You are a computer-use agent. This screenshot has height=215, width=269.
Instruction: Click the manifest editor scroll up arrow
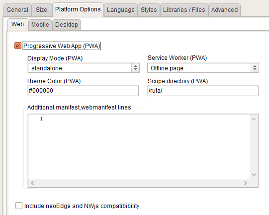254,119
